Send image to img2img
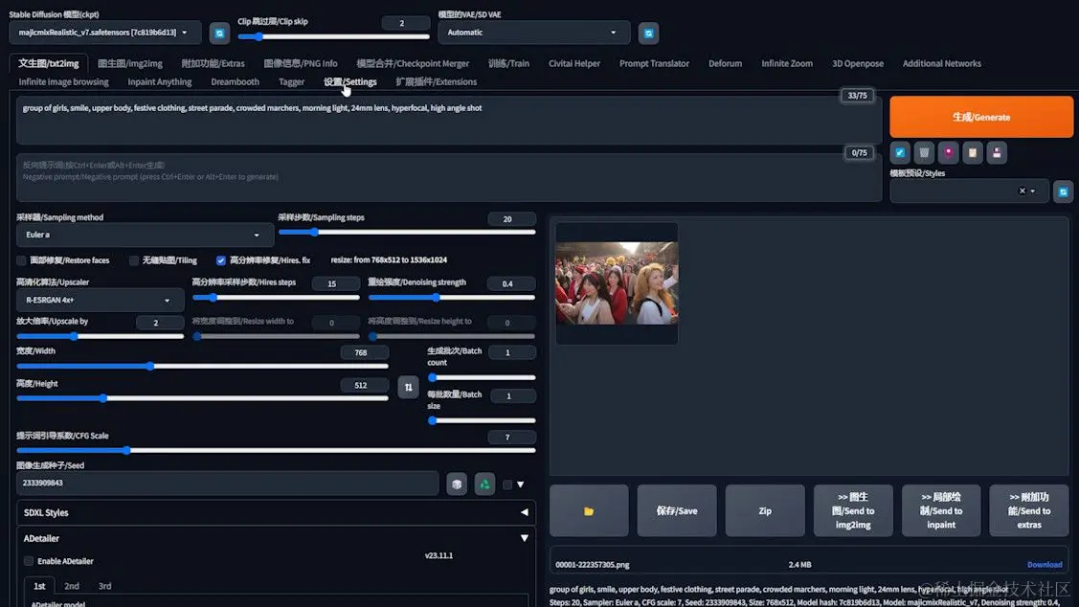This screenshot has width=1079, height=607. pyautogui.click(x=853, y=510)
